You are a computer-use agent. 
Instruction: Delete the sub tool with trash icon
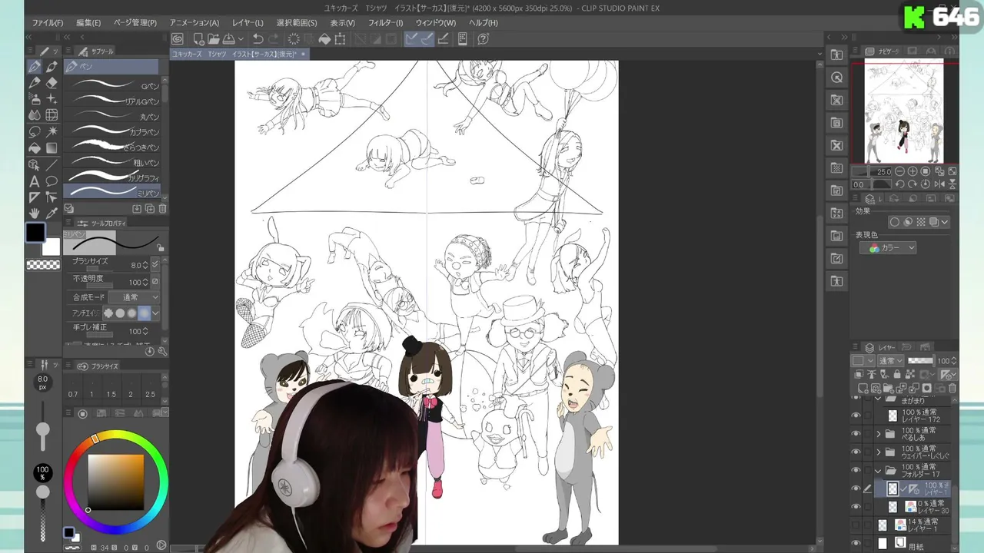coord(162,208)
